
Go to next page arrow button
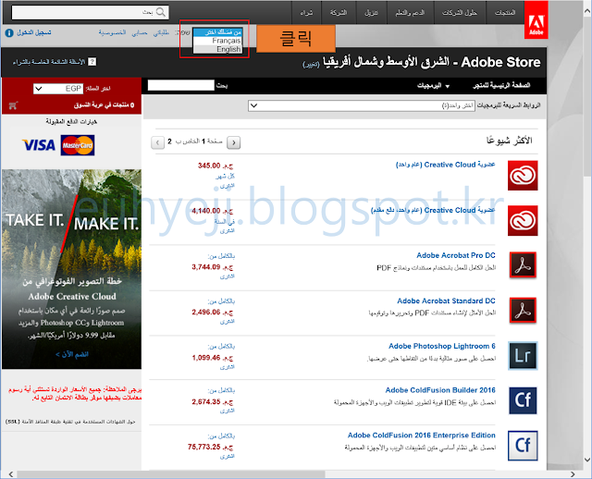[x=234, y=142]
